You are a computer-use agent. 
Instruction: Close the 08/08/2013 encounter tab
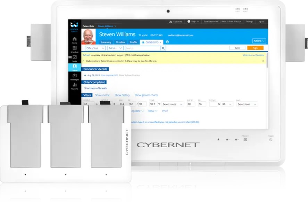tap(160, 42)
